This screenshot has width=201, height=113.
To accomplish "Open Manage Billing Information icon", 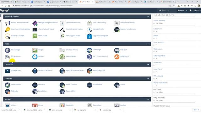I will click(35, 23).
